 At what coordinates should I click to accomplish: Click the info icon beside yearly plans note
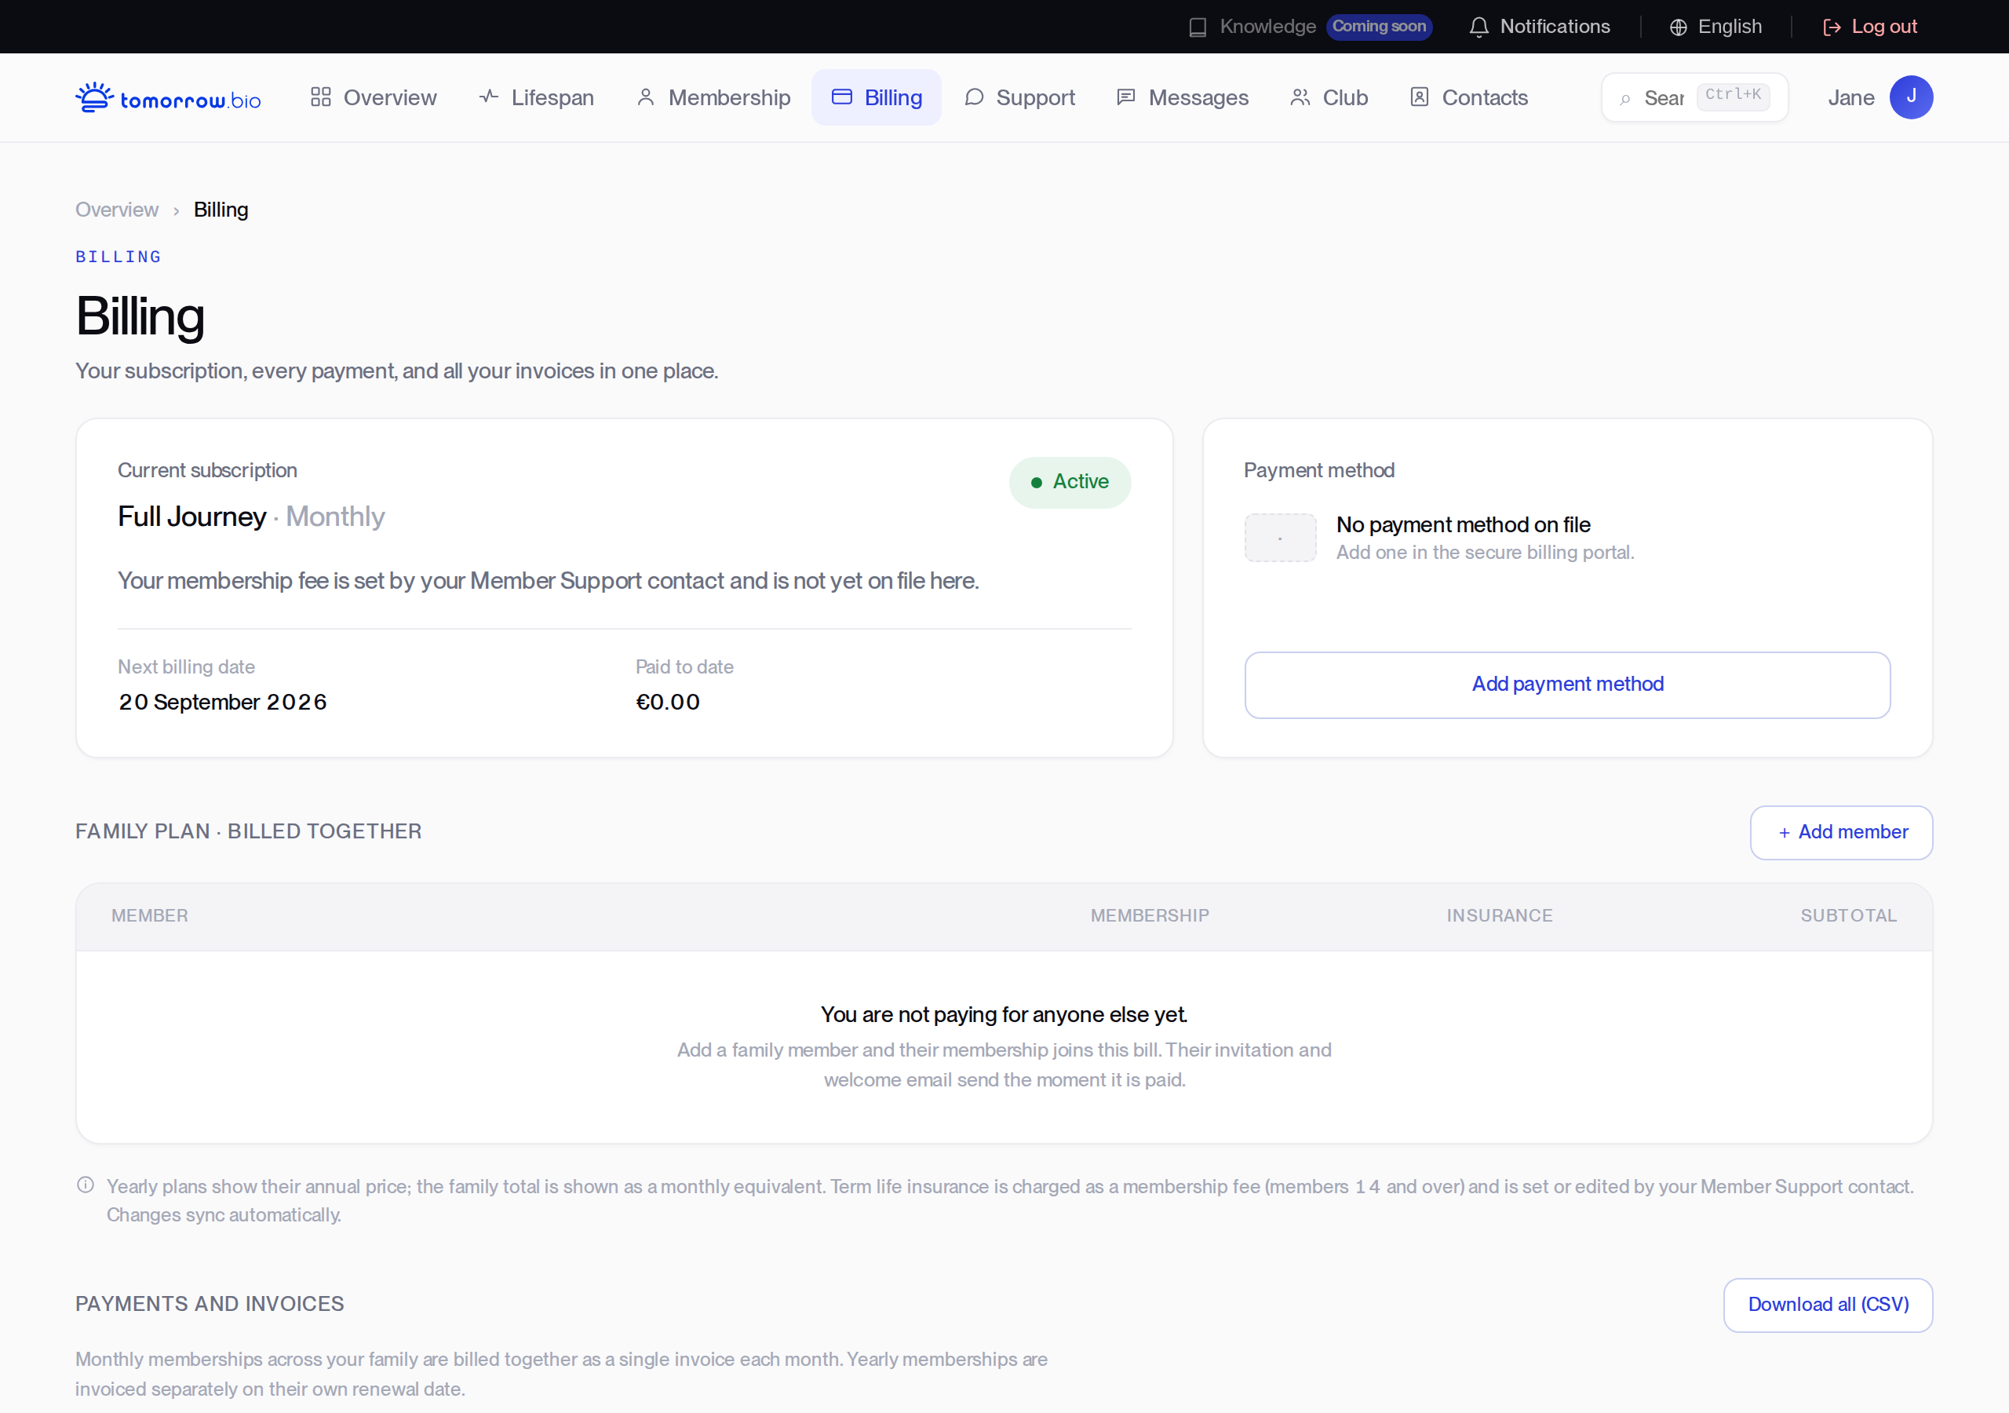click(86, 1185)
